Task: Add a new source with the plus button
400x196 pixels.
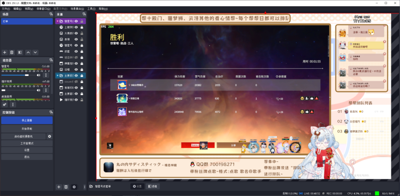Action: point(59,187)
